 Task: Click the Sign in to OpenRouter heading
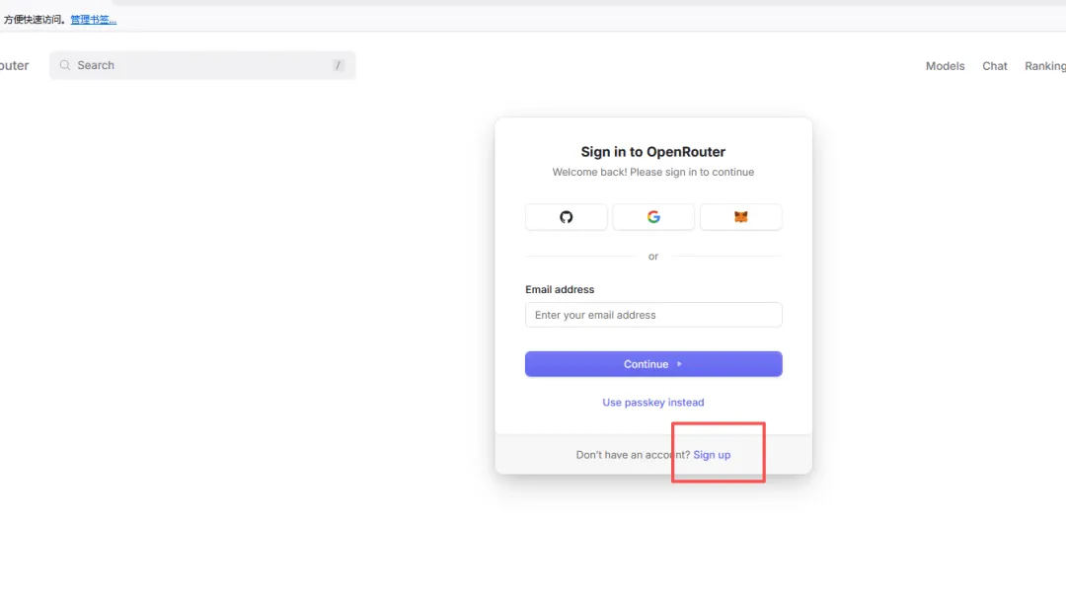653,152
